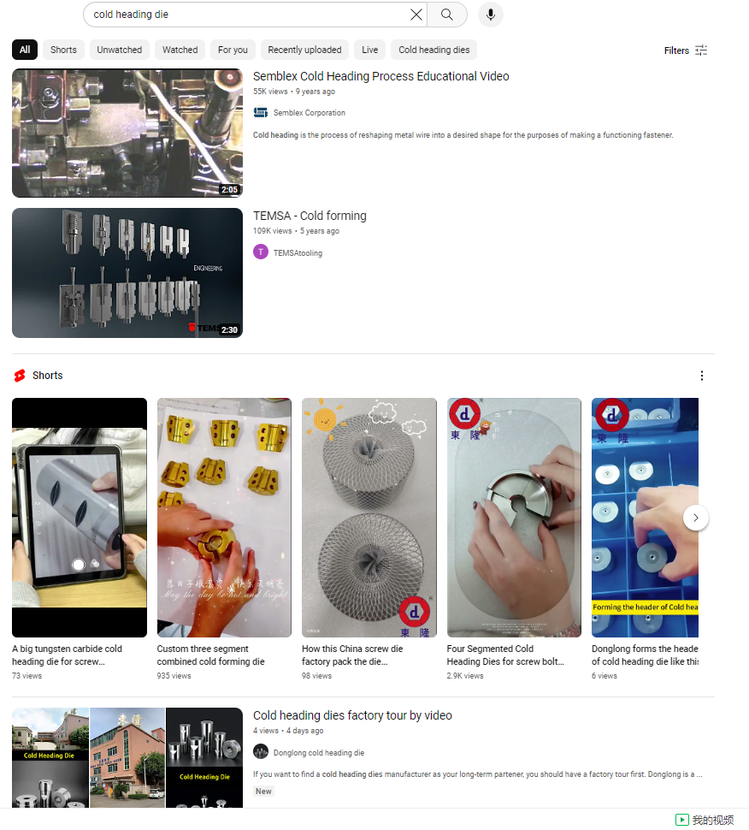Select the Unwatched filter chip
This screenshot has height=830, width=749.
pyautogui.click(x=120, y=50)
